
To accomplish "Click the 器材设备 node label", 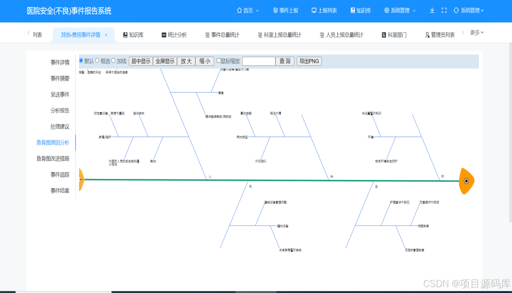I will 283,226.
